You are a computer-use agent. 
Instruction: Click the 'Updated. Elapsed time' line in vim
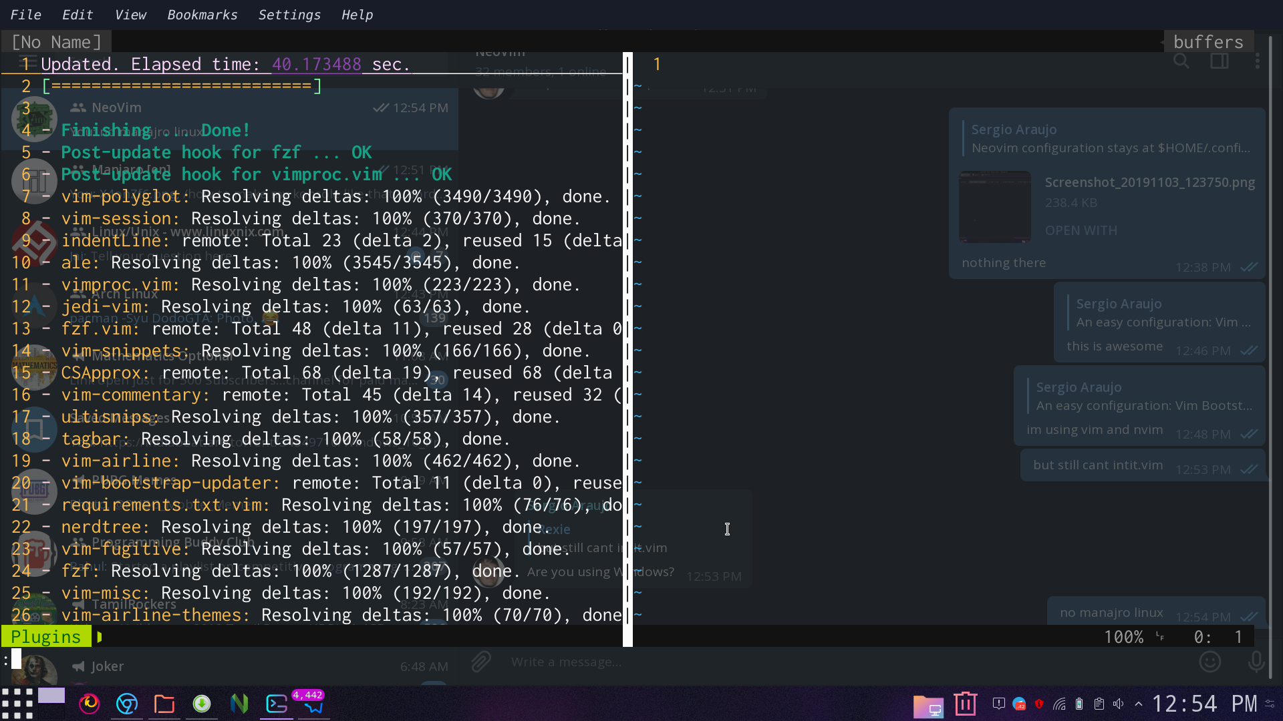225,64
